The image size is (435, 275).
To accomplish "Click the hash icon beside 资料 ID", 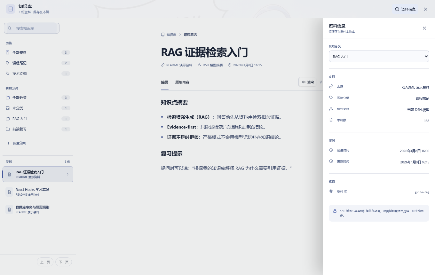I will coord(331,191).
